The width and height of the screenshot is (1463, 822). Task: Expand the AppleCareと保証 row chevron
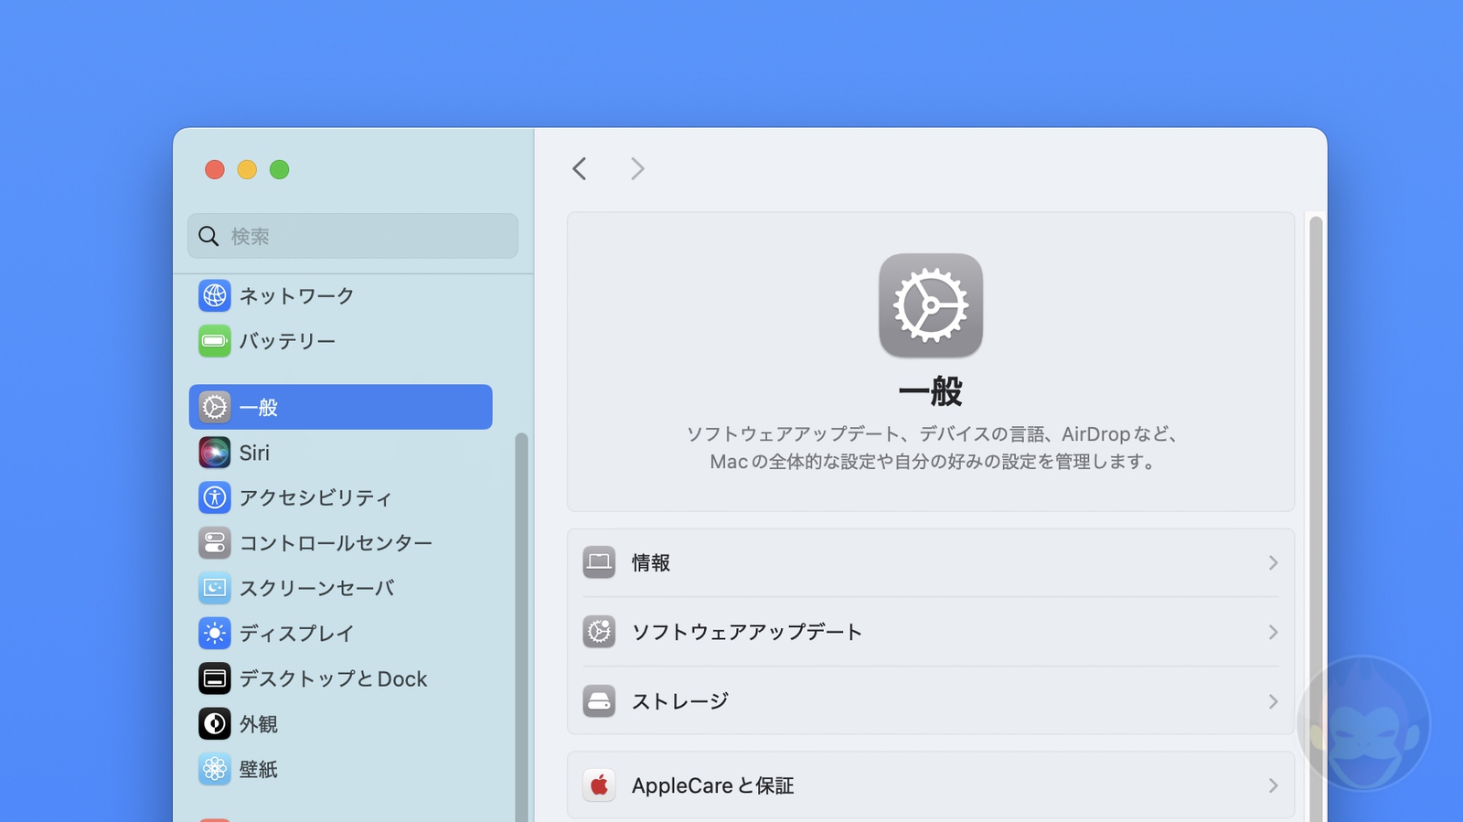[1273, 785]
